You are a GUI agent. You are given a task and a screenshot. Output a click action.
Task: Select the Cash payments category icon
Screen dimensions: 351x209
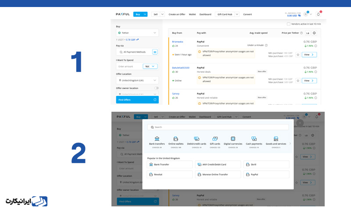pyautogui.click(x=254, y=138)
